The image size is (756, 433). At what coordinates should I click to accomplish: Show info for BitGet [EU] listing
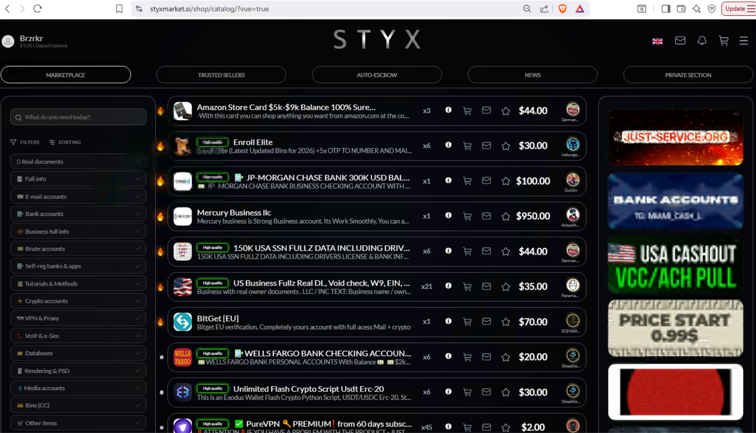(448, 321)
